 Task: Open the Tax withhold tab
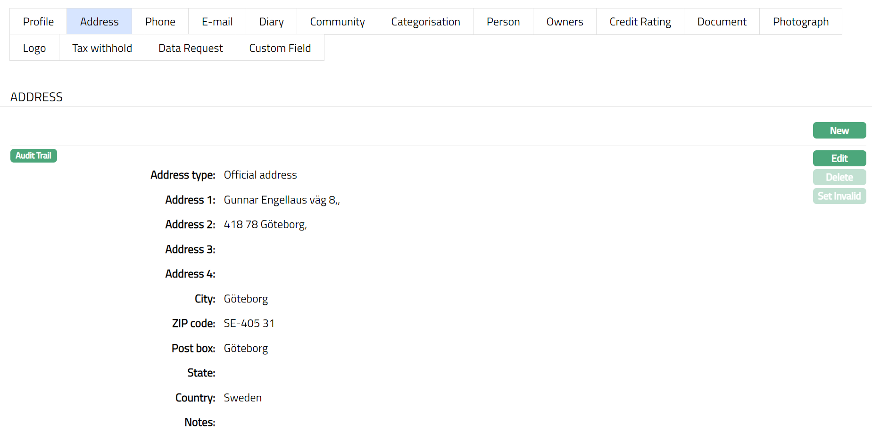pos(102,48)
